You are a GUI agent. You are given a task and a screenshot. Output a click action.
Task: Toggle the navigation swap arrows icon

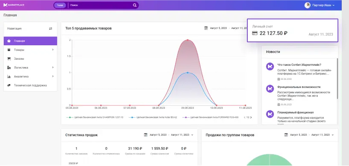click(50, 29)
